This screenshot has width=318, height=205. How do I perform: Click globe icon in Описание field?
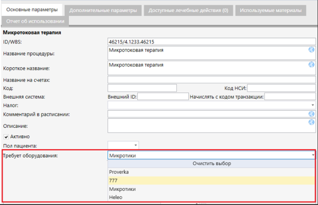(x=311, y=122)
